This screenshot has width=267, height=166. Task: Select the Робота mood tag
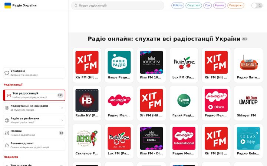point(178,6)
